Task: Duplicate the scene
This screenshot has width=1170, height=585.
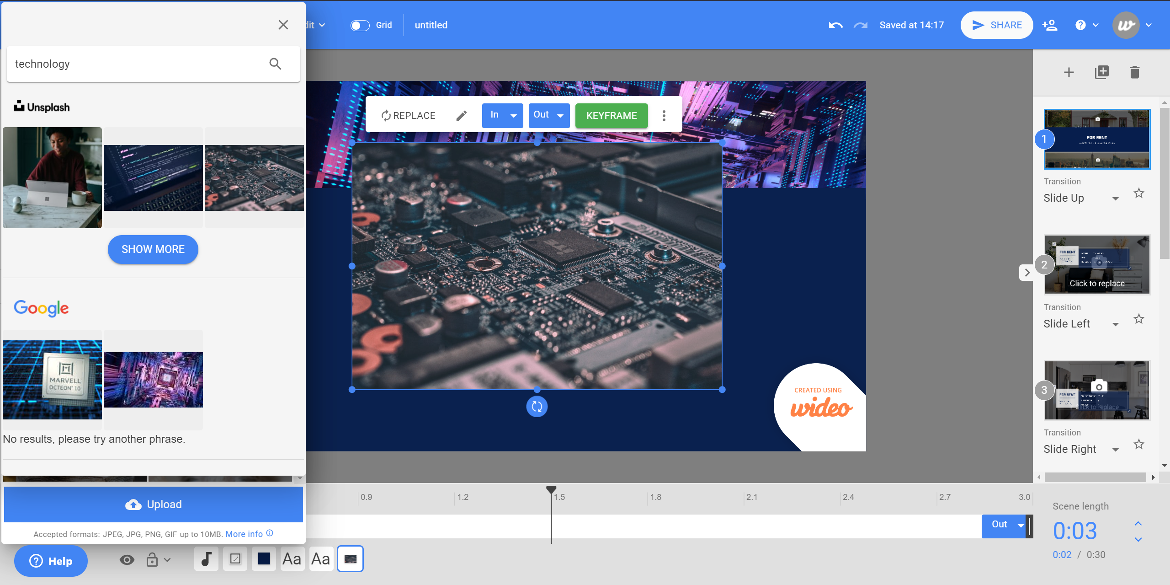Action: pos(1102,72)
